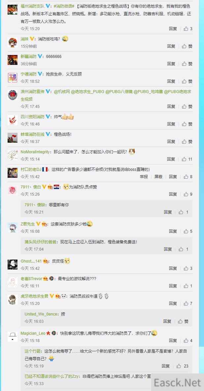
Task: Click the 四川资阳消防 avatar image
Action: click(13, 120)
